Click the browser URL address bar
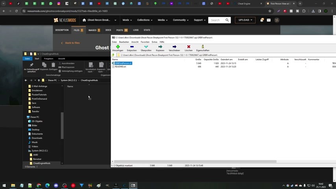 pos(146,11)
